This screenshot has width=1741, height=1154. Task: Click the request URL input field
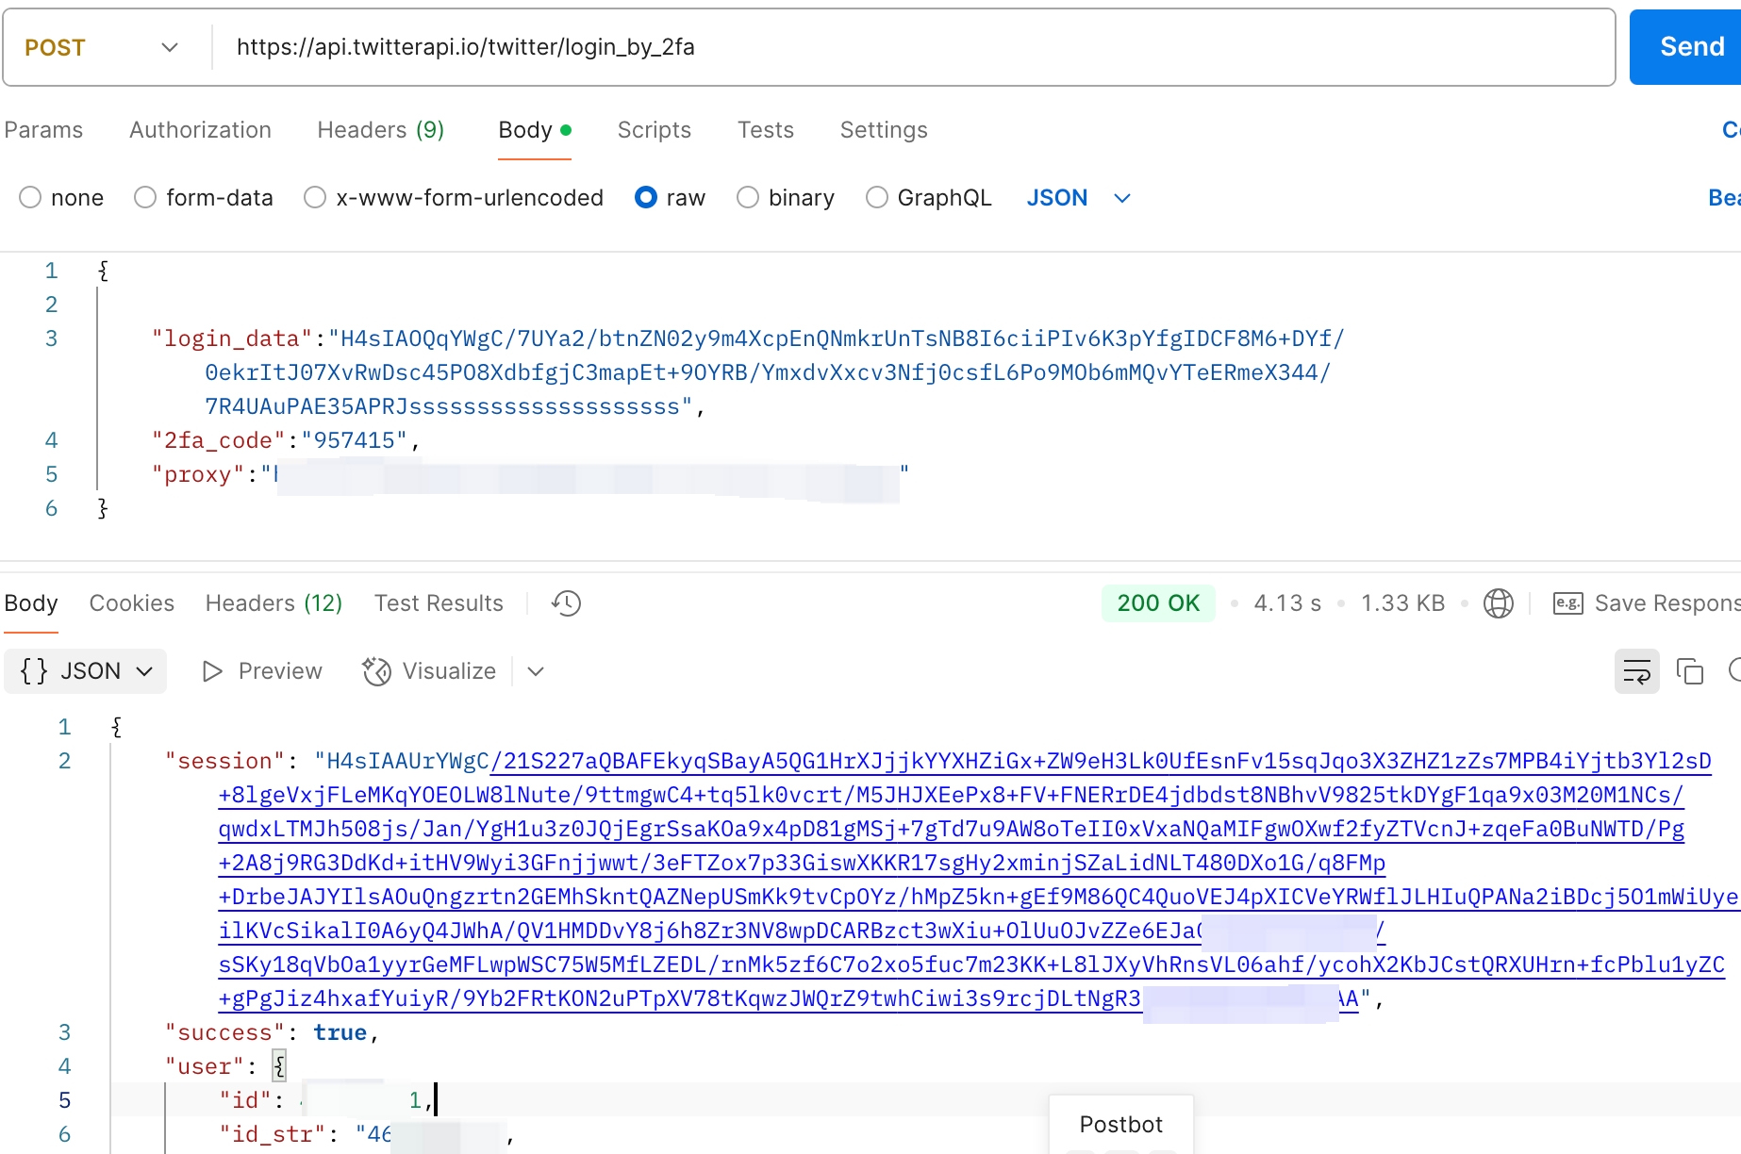[905, 47]
